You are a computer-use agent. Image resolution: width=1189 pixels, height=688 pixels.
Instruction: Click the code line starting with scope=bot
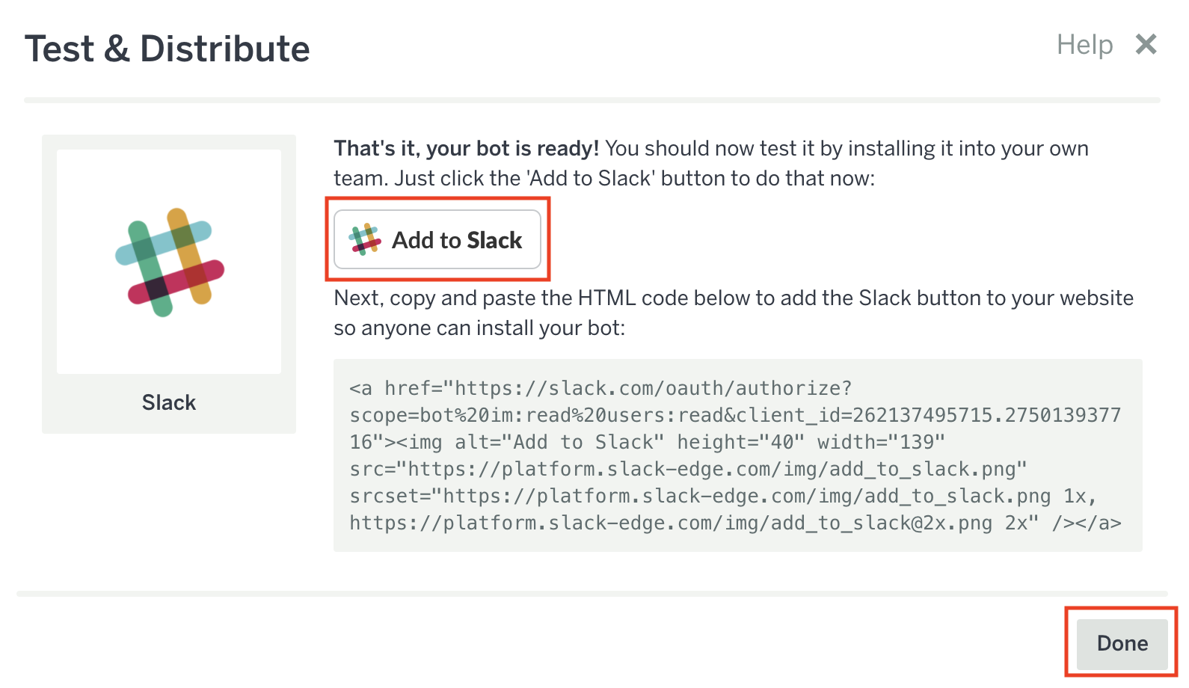click(734, 415)
